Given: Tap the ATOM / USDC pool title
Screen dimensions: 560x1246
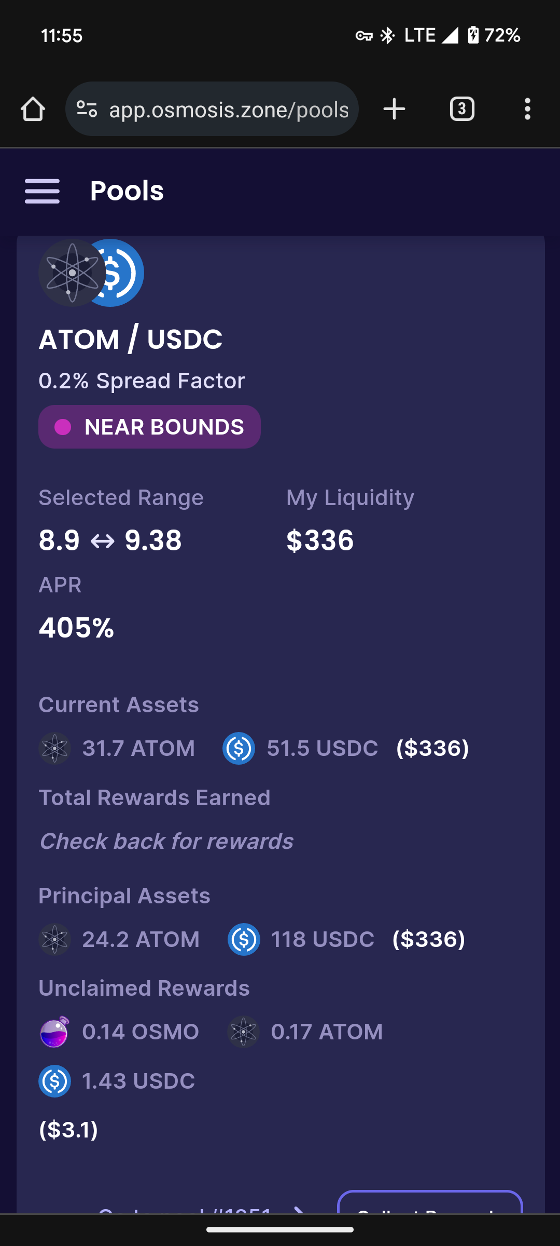Looking at the screenshot, I should [x=131, y=340].
